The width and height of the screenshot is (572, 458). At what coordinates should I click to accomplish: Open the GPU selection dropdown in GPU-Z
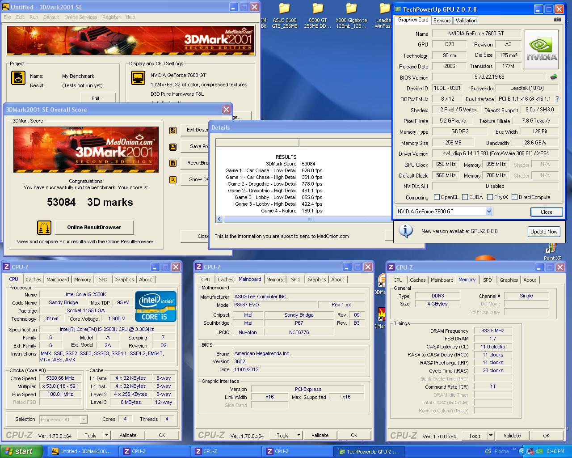(489, 211)
